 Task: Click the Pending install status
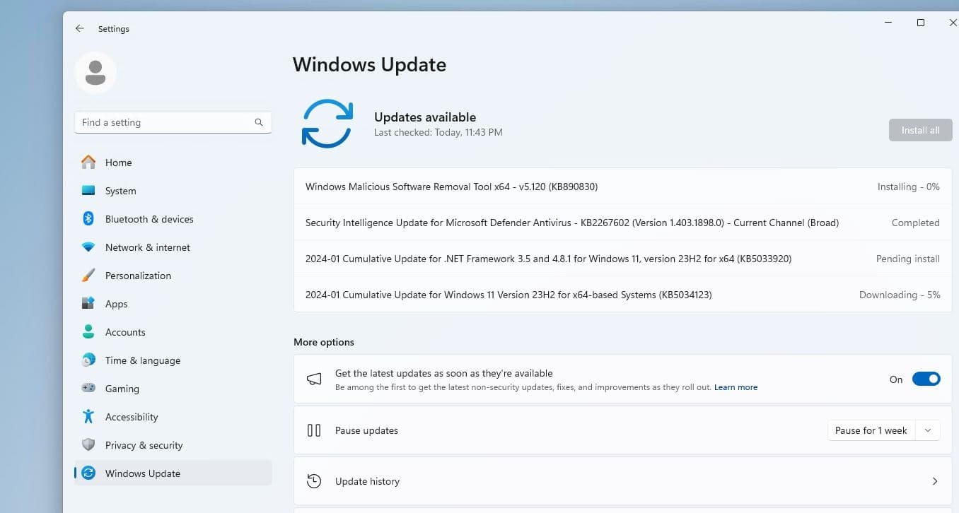click(907, 259)
